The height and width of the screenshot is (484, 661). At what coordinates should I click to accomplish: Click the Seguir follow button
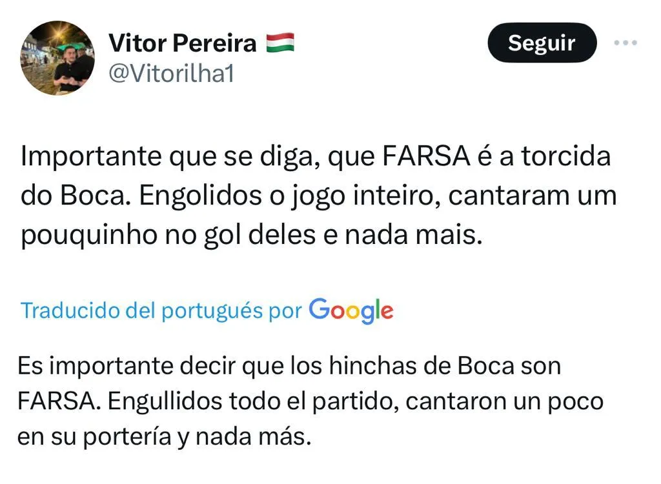tap(541, 43)
